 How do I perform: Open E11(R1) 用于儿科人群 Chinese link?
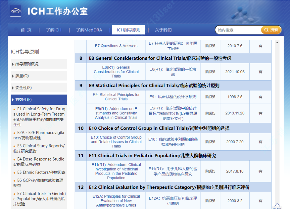tap(173, 171)
